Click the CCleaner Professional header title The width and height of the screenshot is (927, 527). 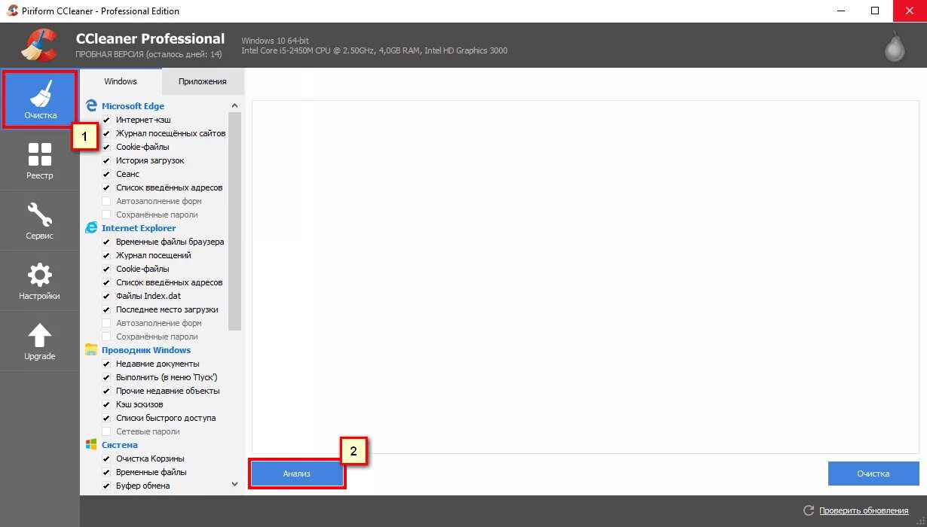150,38
